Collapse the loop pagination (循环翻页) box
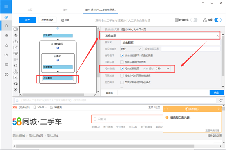Screen dimensions: 226x150 pyautogui.click(x=52, y=44)
